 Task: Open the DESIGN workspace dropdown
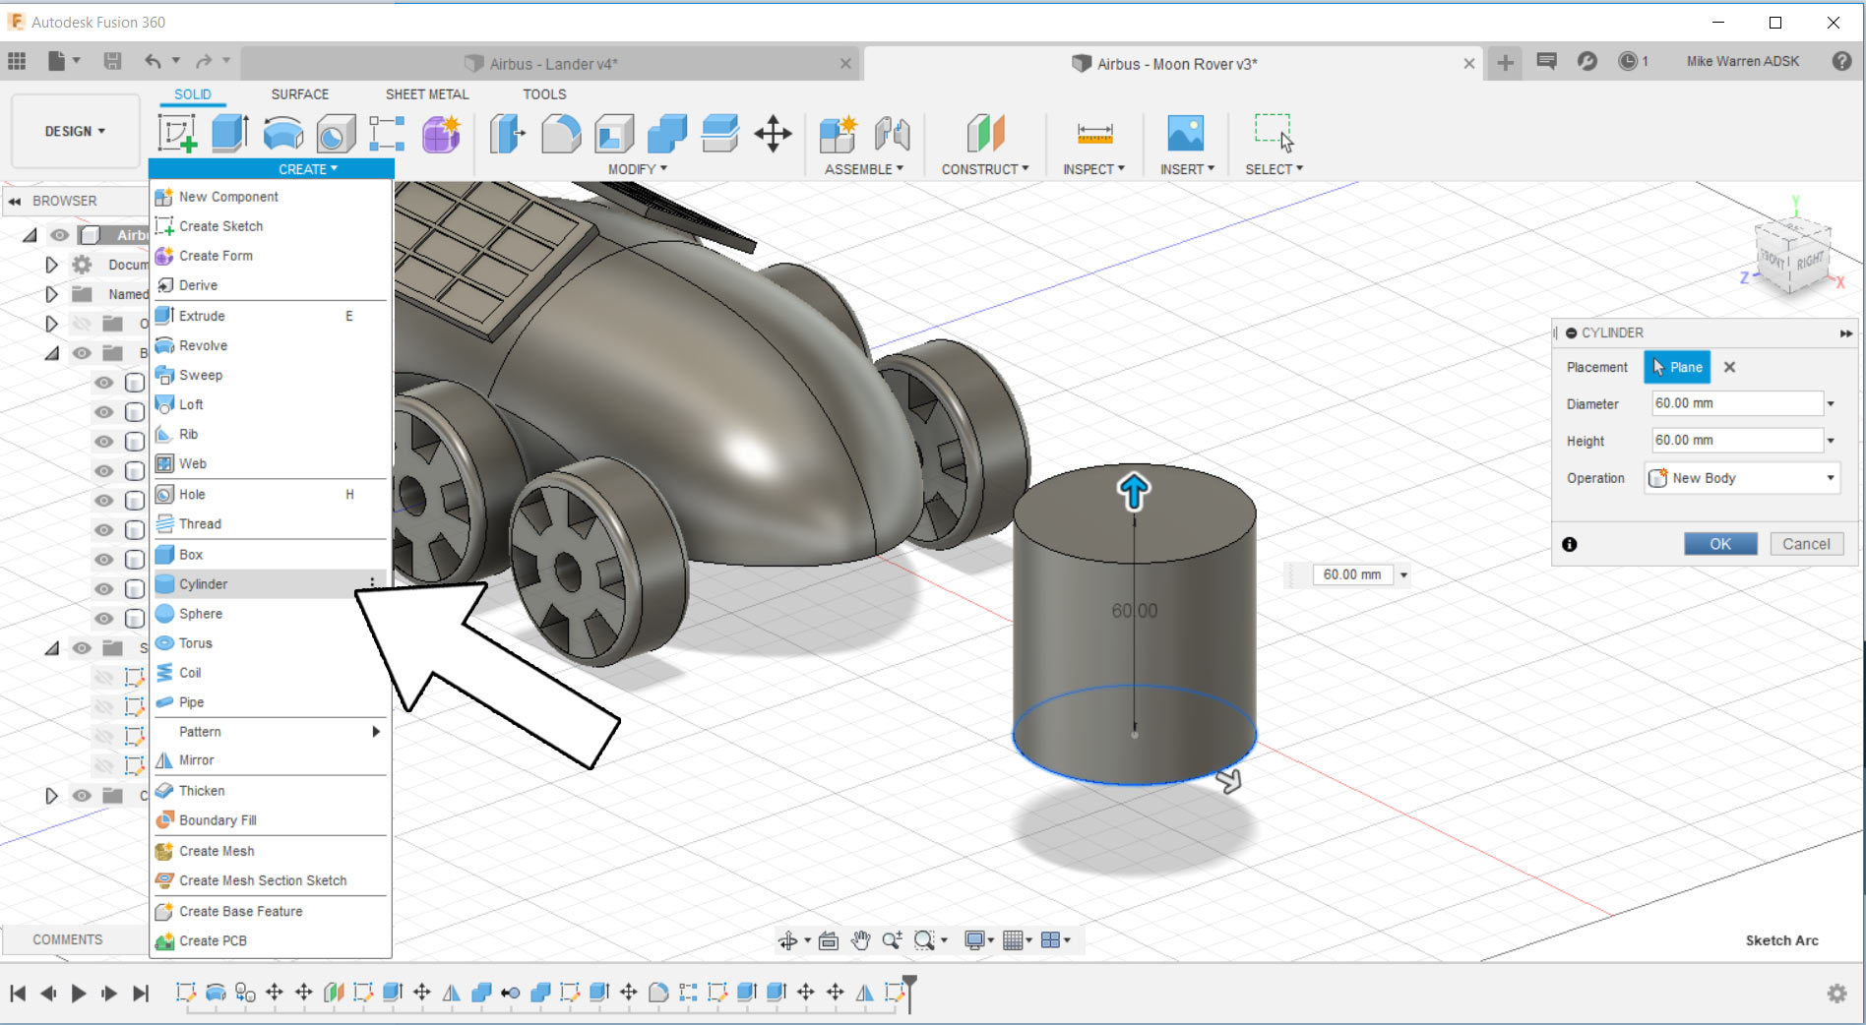[x=75, y=132]
